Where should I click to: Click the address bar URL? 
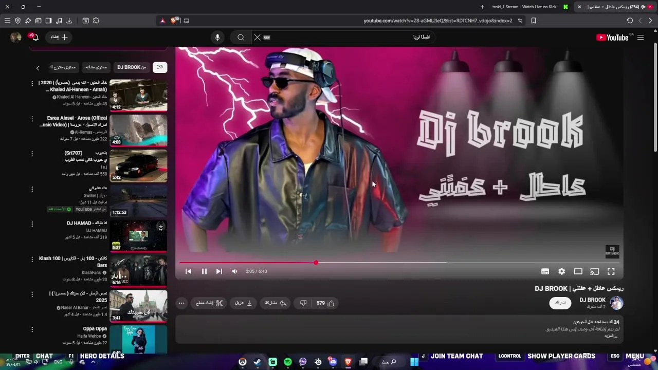pyautogui.click(x=438, y=21)
